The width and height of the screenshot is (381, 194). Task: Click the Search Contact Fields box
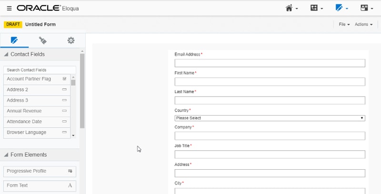pyautogui.click(x=40, y=70)
